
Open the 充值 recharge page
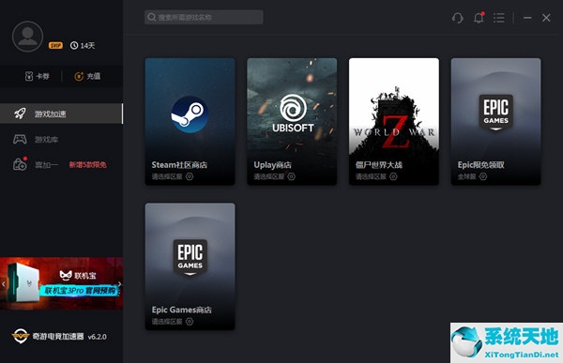coord(87,76)
